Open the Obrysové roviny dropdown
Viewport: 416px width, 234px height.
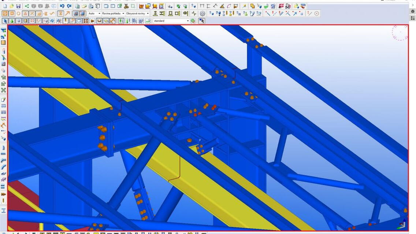(137, 13)
